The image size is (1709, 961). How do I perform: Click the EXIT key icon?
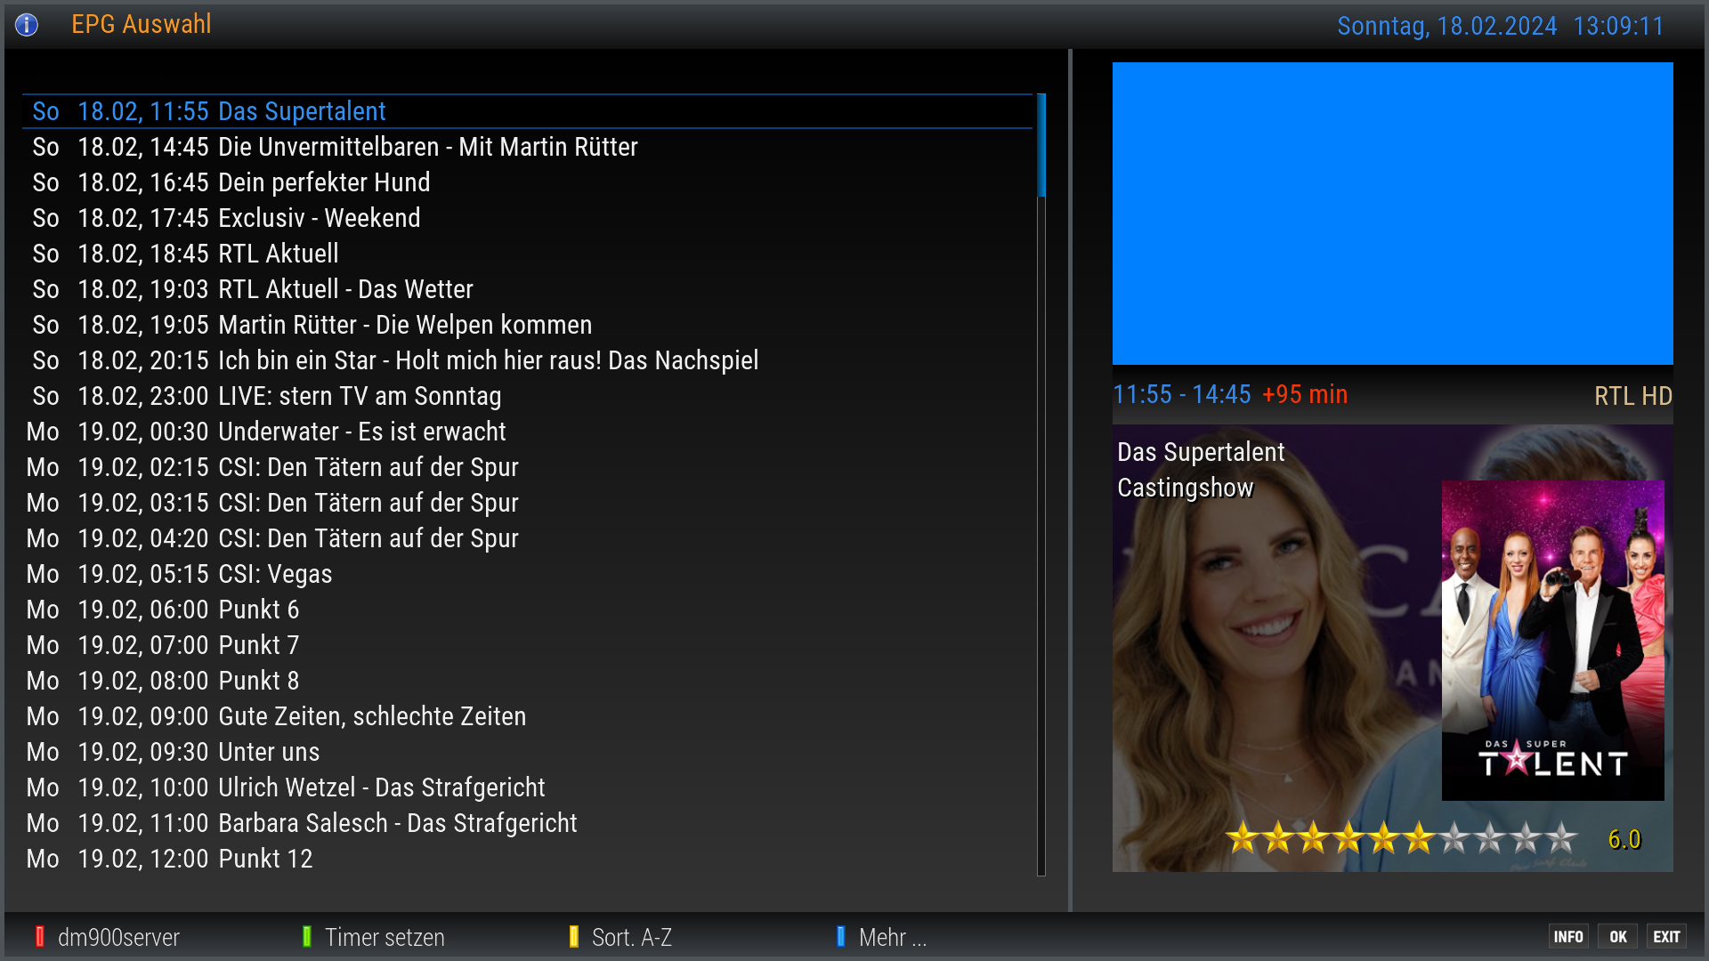click(1666, 937)
